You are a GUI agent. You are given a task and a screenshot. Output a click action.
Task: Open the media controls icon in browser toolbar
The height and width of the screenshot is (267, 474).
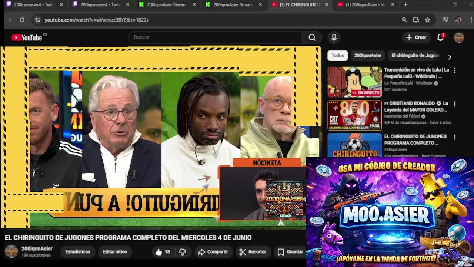(x=445, y=20)
